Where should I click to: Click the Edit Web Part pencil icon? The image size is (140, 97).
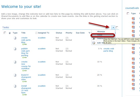[x=94, y=43]
